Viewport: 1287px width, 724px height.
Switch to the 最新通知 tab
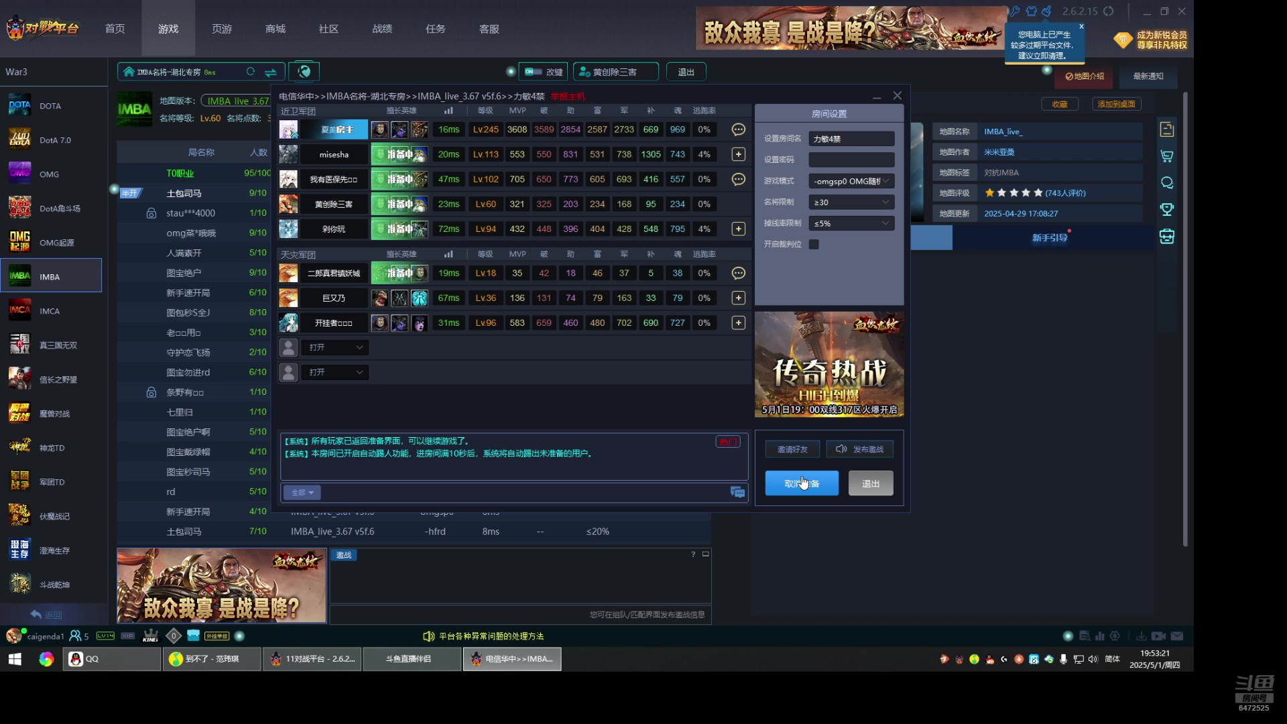[1148, 76]
